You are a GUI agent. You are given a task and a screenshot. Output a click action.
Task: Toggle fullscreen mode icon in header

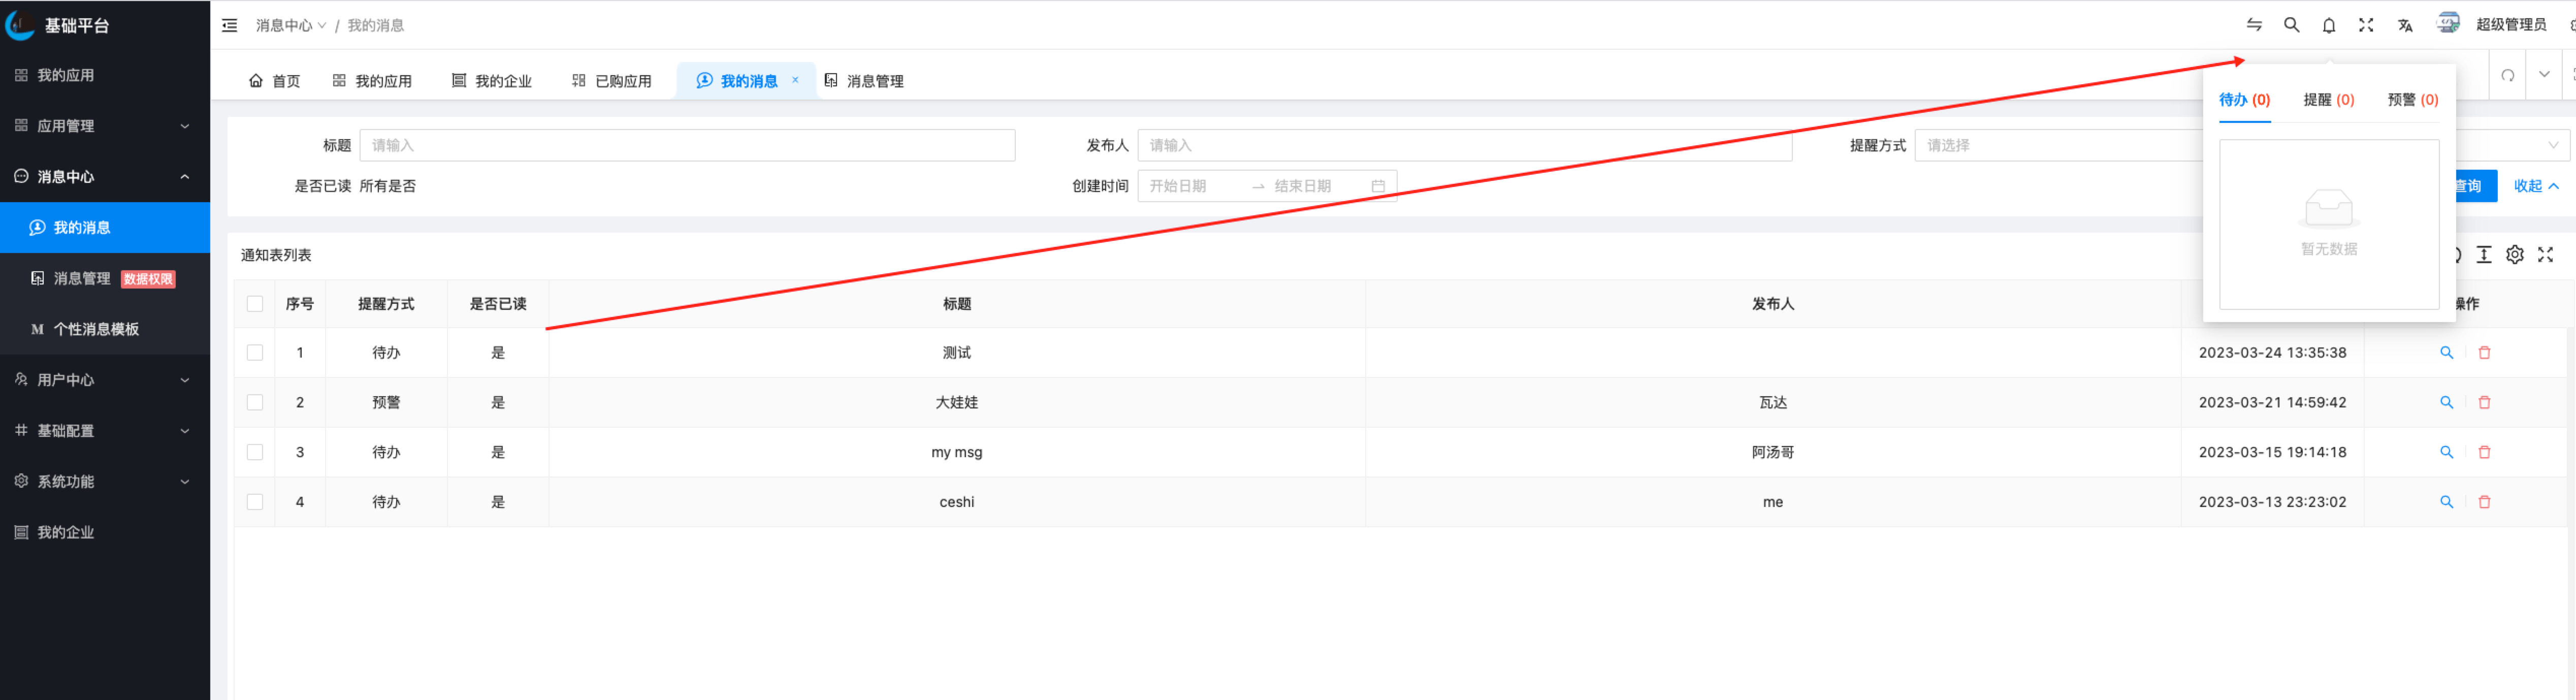(2365, 25)
